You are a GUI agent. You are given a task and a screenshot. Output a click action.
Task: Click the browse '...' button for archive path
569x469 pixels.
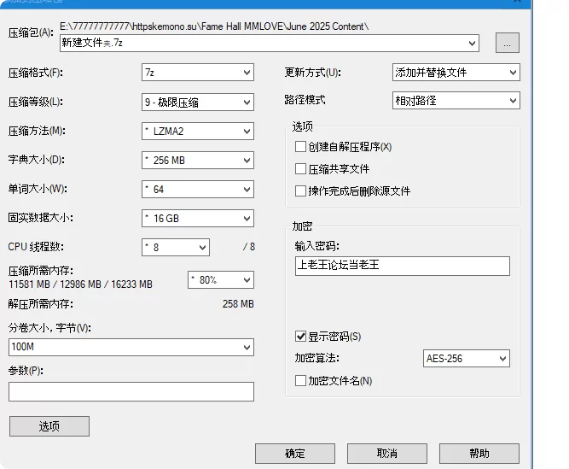click(508, 43)
